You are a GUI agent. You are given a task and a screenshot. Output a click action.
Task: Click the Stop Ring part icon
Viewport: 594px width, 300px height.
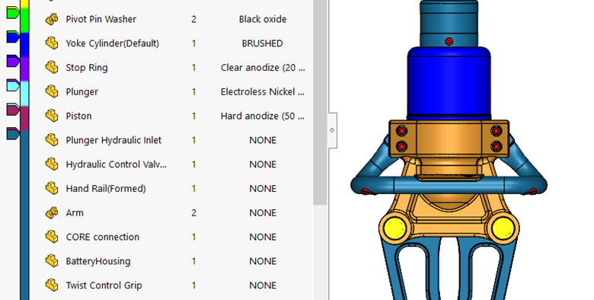point(52,68)
